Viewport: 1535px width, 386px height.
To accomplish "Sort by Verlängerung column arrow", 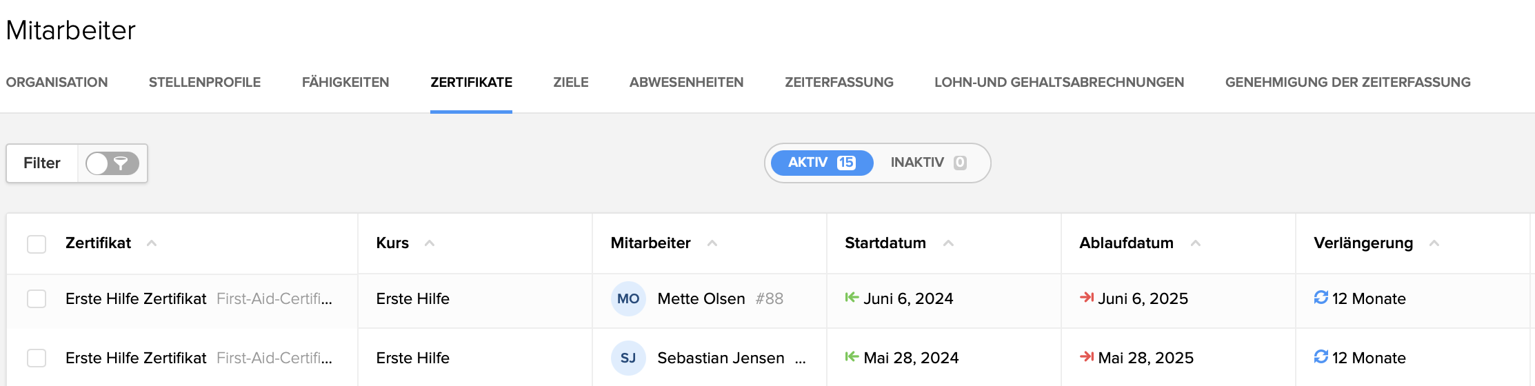I will click(x=1434, y=243).
